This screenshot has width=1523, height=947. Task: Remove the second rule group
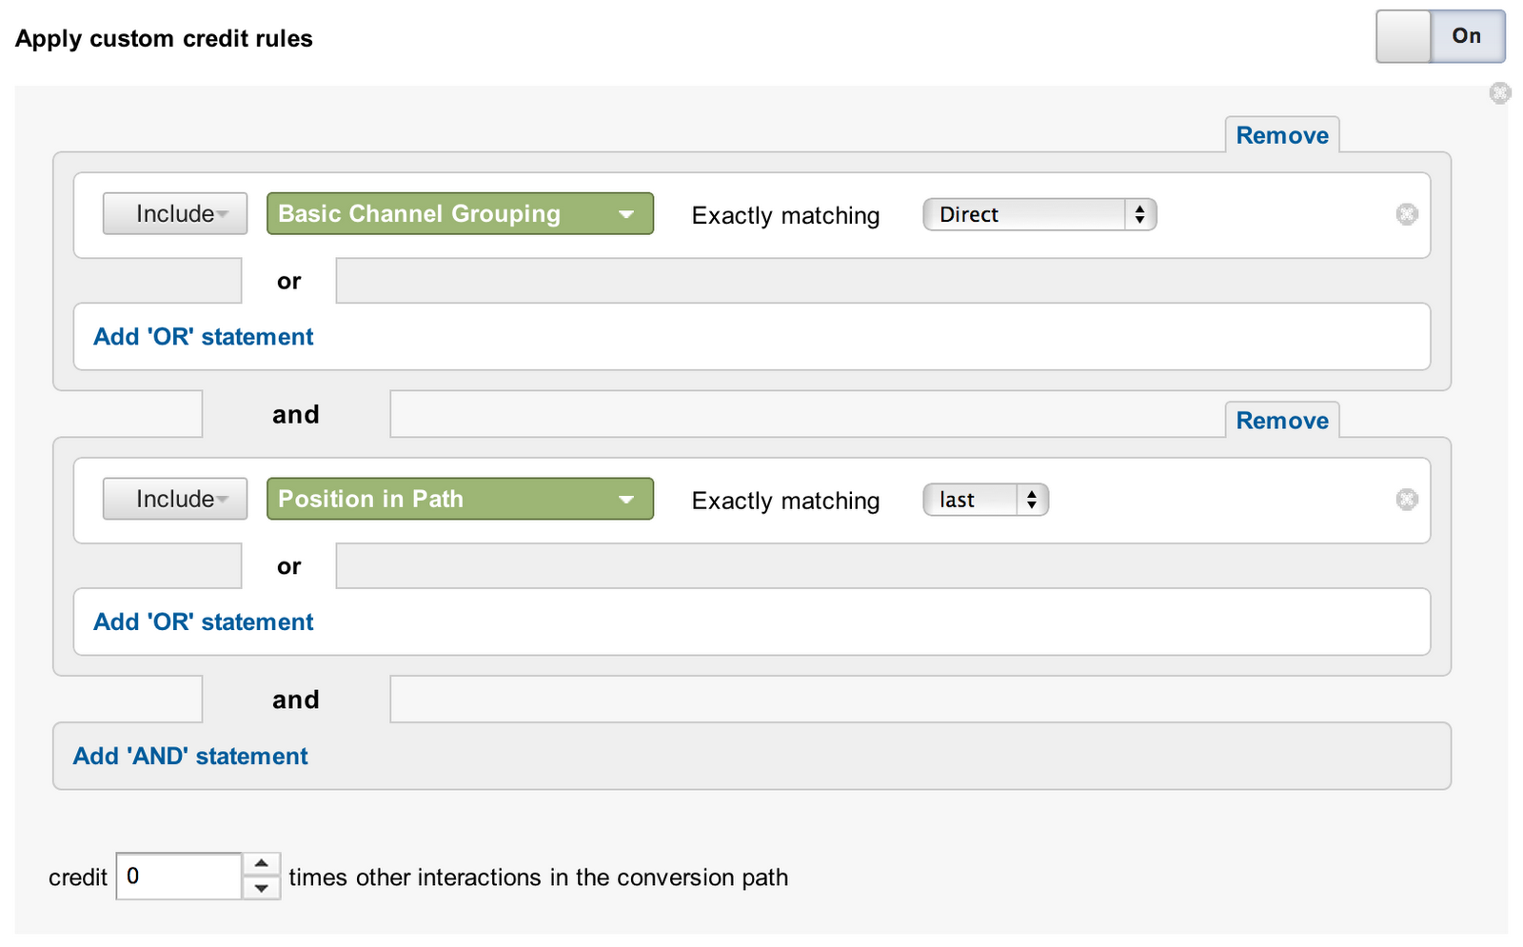click(x=1281, y=422)
